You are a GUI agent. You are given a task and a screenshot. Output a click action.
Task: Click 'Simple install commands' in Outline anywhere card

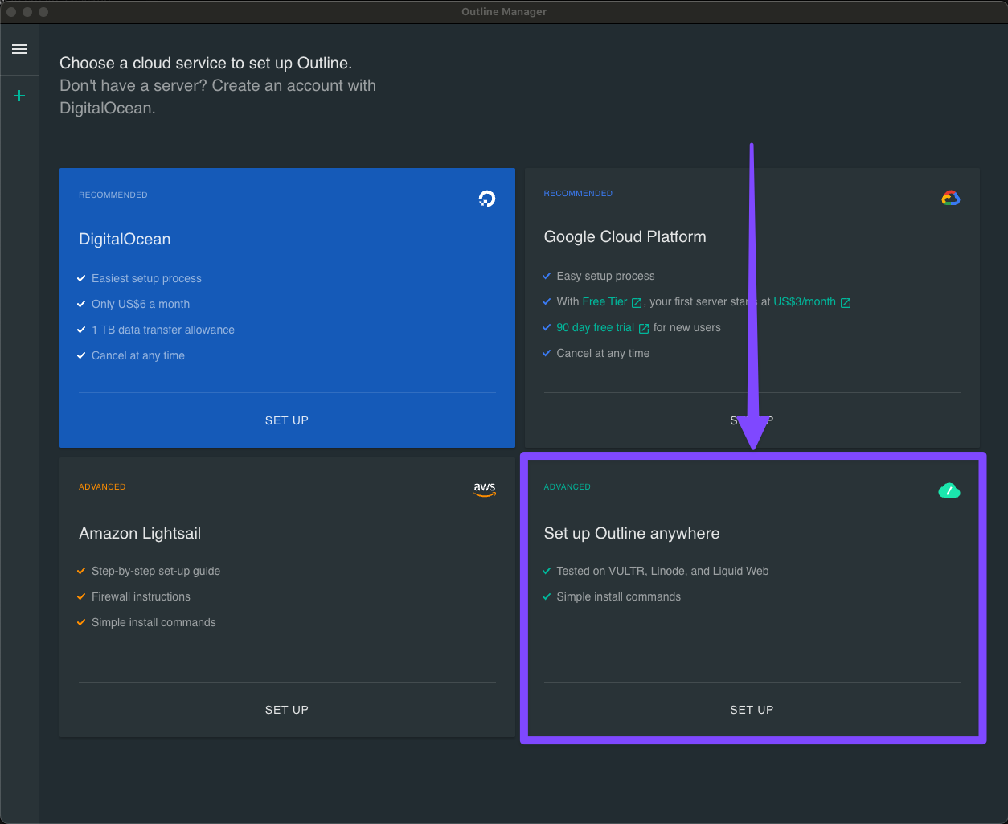(x=618, y=596)
